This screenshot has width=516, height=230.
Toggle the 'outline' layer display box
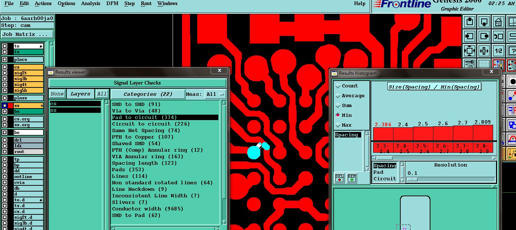5,177
